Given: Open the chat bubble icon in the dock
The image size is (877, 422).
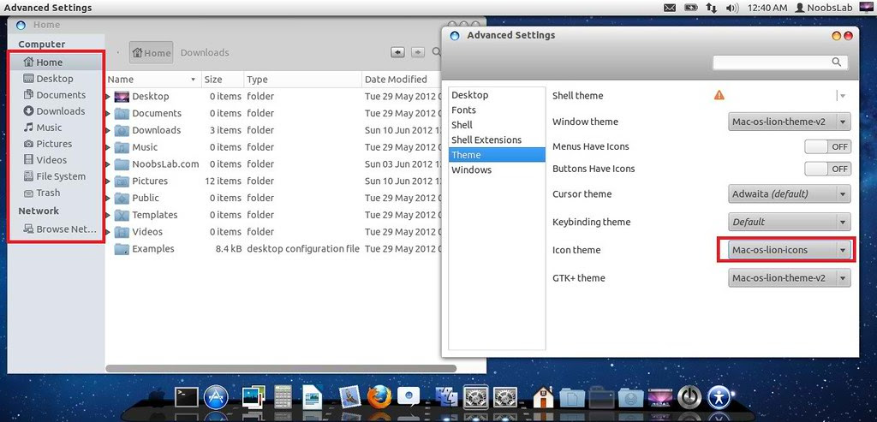Looking at the screenshot, I should pyautogui.click(x=409, y=397).
